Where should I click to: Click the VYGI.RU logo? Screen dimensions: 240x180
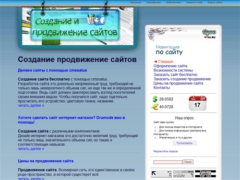pos(209,34)
